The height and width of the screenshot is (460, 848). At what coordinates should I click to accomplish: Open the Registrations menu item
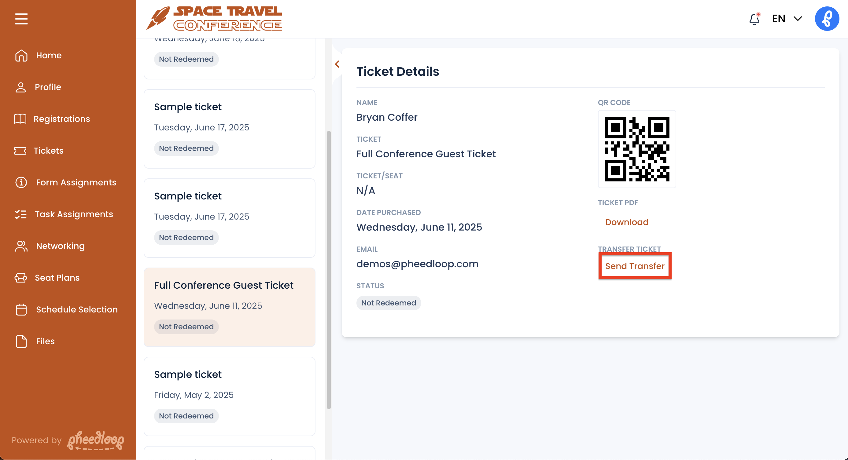61,119
